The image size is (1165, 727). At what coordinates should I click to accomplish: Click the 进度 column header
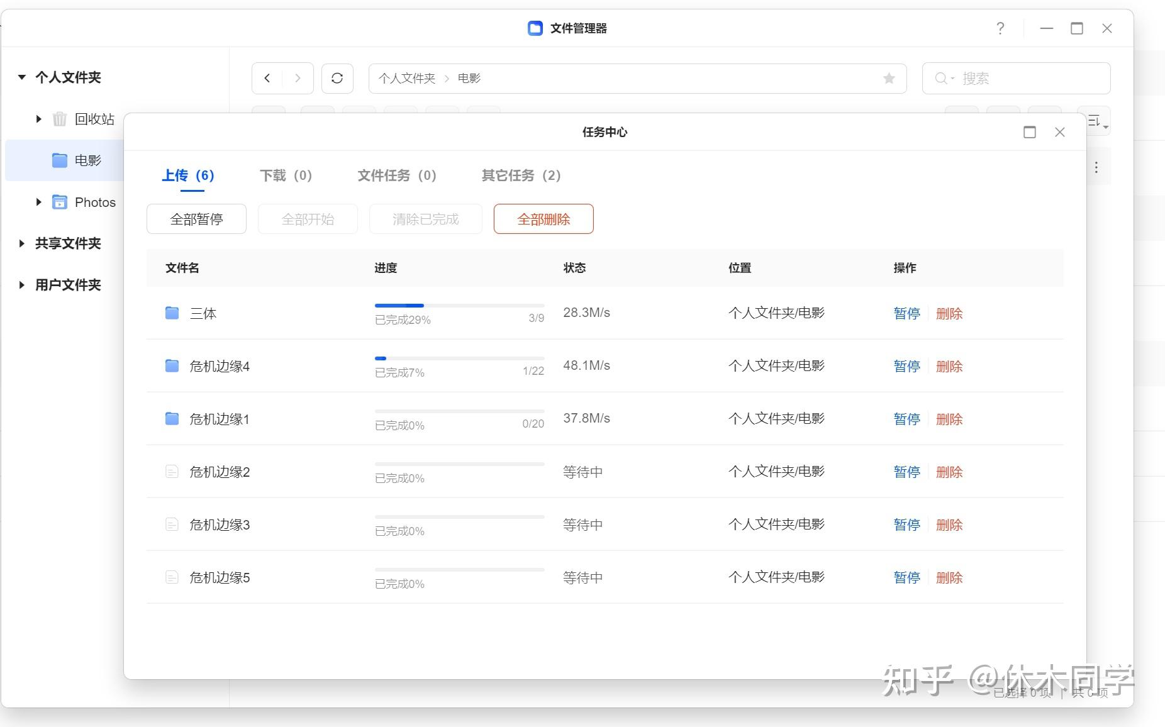(386, 268)
